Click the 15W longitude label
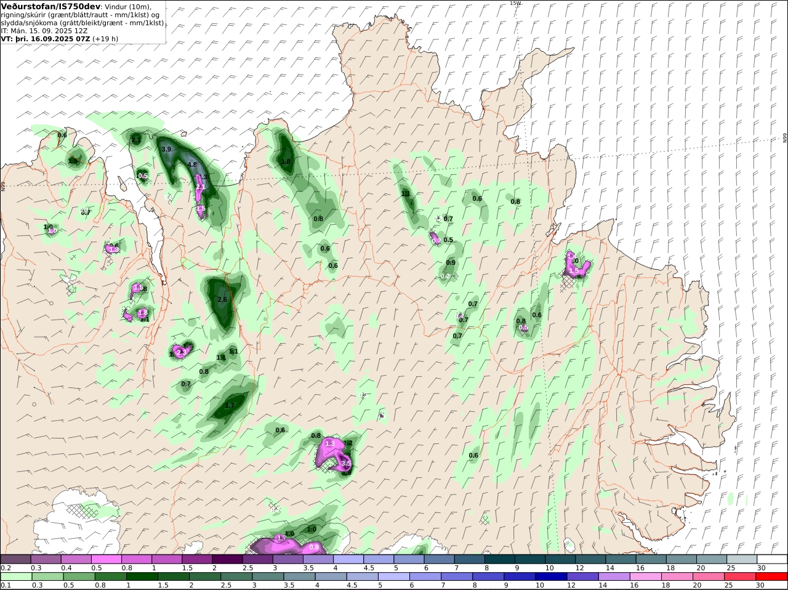This screenshot has width=788, height=590. pos(515,3)
